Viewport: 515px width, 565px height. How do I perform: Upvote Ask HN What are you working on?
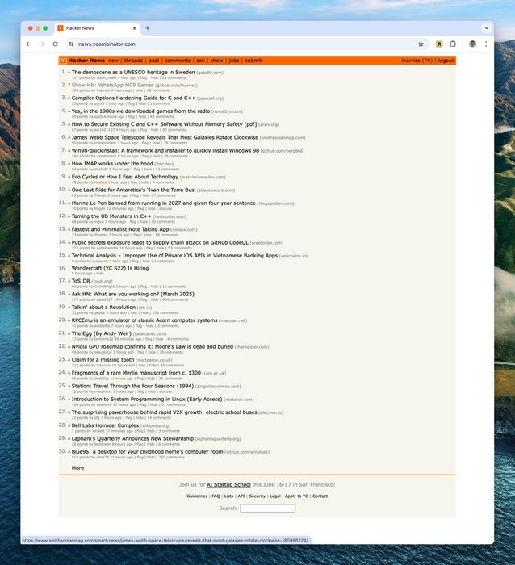click(69, 294)
